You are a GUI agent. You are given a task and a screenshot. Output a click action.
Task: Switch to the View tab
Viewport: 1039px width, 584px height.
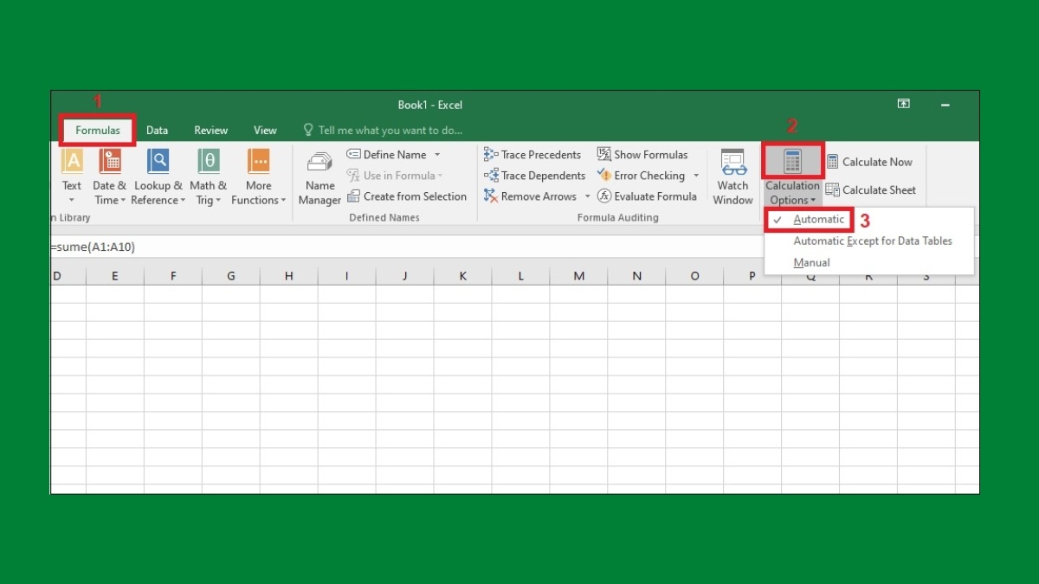(x=265, y=131)
